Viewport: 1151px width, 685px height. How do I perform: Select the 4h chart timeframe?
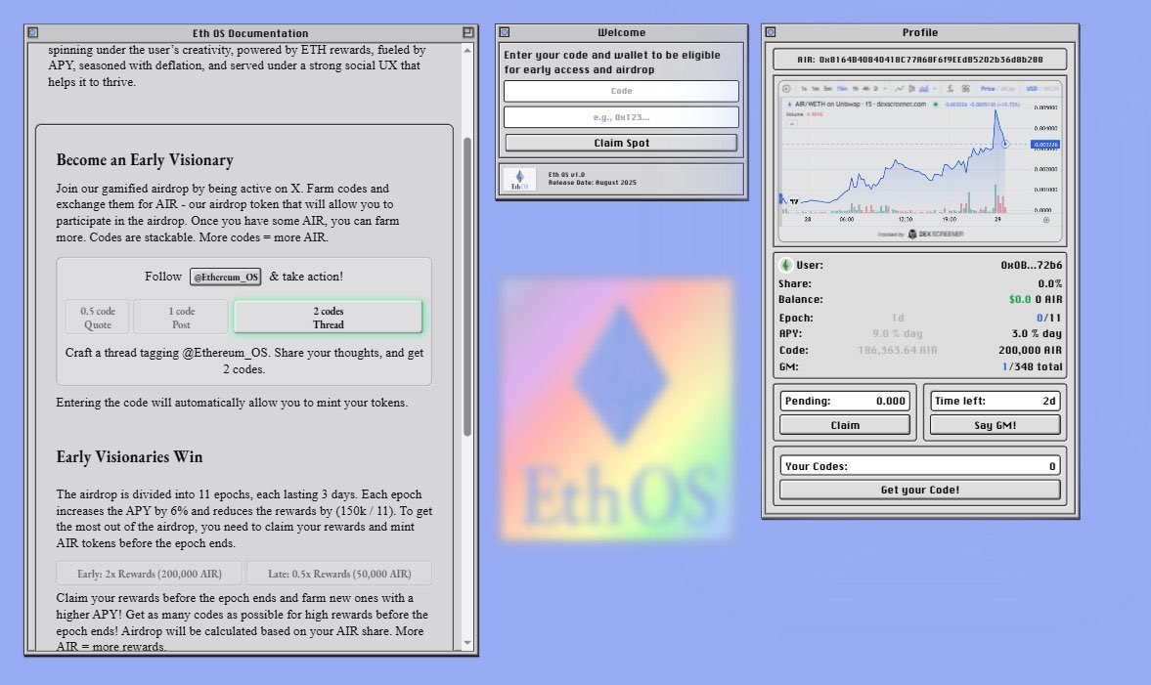click(866, 89)
